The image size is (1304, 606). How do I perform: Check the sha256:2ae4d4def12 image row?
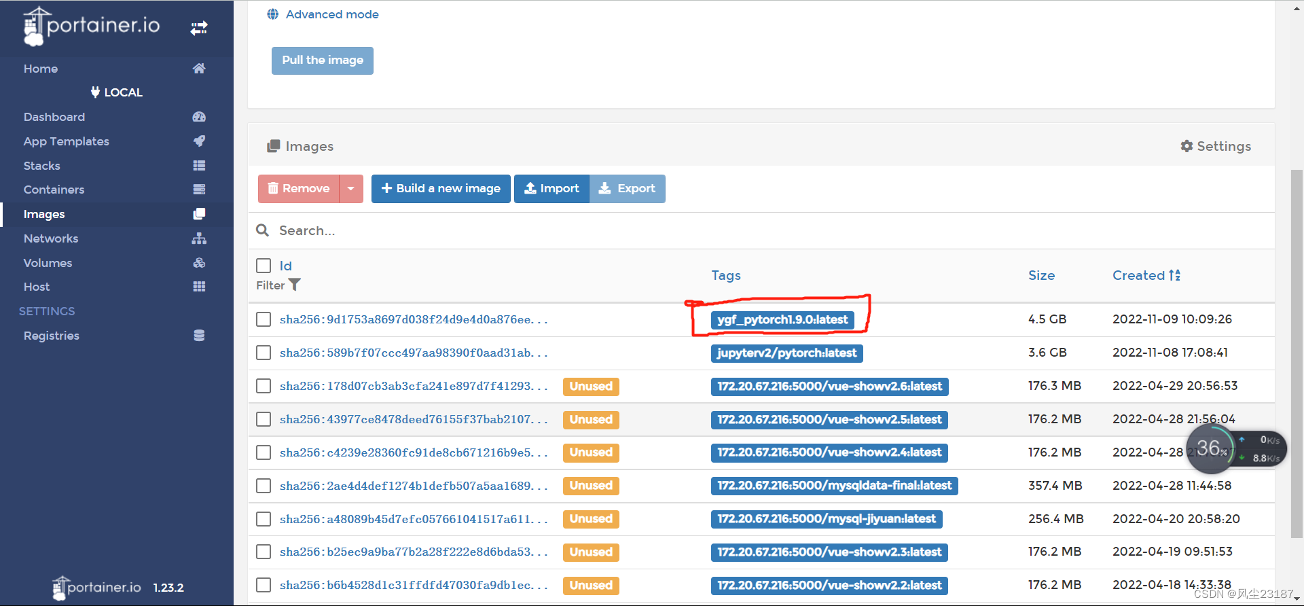coord(264,486)
